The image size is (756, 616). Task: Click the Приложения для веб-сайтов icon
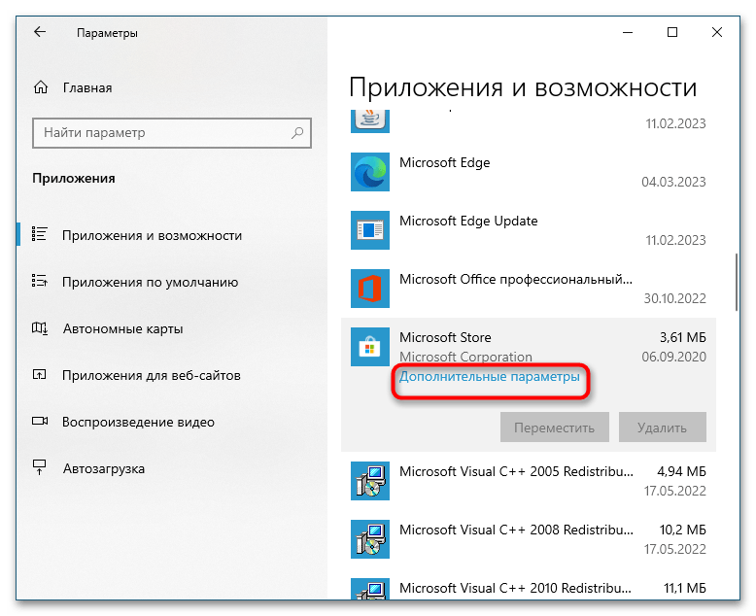coord(39,374)
